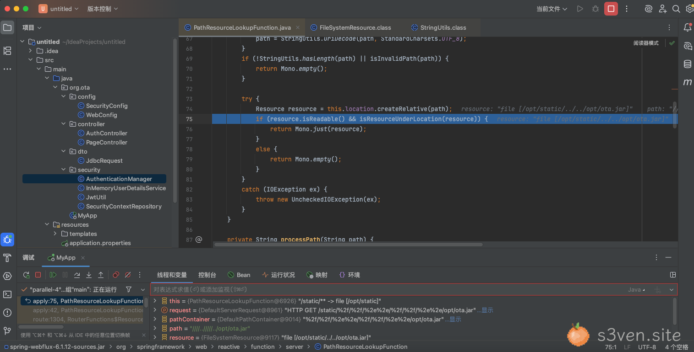Open the 版本控制 dropdown

pos(103,9)
